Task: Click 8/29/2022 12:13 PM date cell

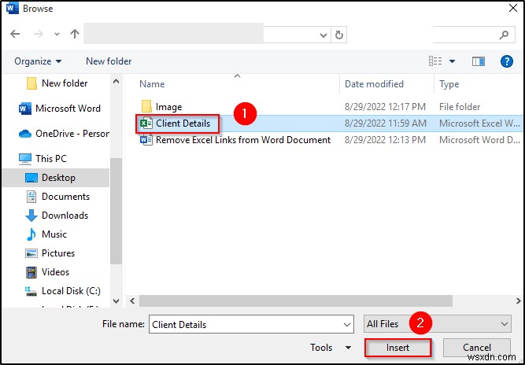Action: pos(385,140)
